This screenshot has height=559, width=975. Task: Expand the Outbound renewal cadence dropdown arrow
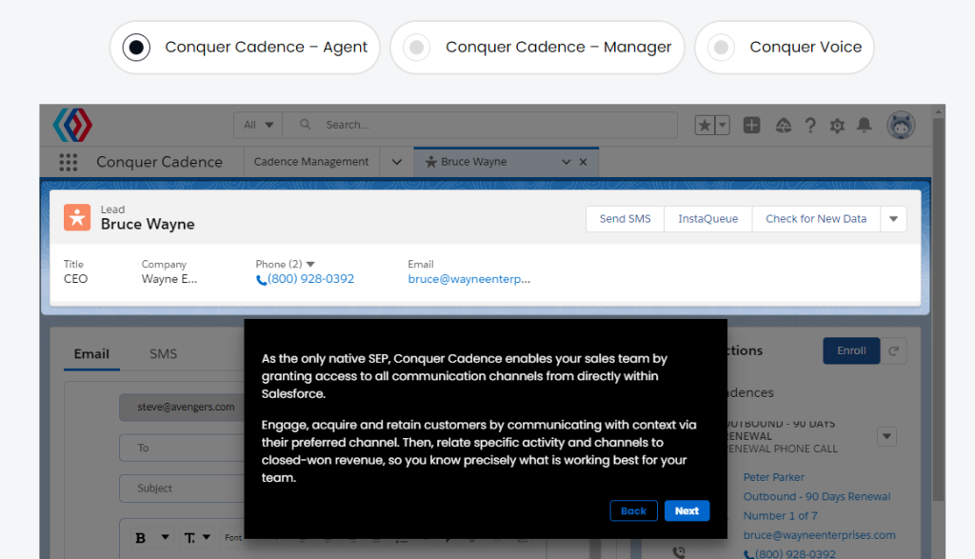[886, 436]
